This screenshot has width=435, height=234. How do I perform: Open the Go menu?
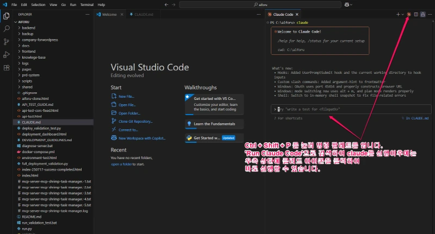(x=64, y=5)
